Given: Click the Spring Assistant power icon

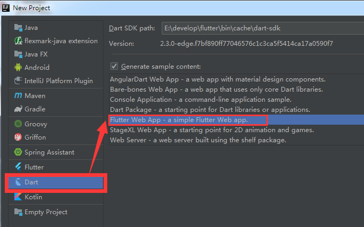Looking at the screenshot, I should click(18, 152).
